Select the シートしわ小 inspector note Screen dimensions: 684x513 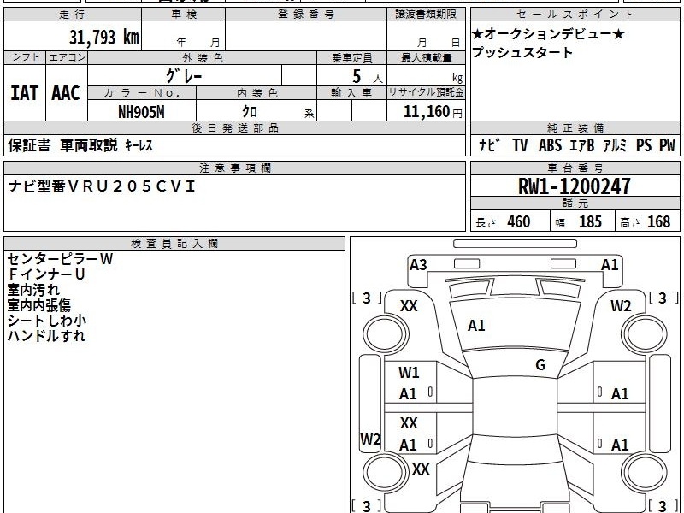(47, 320)
